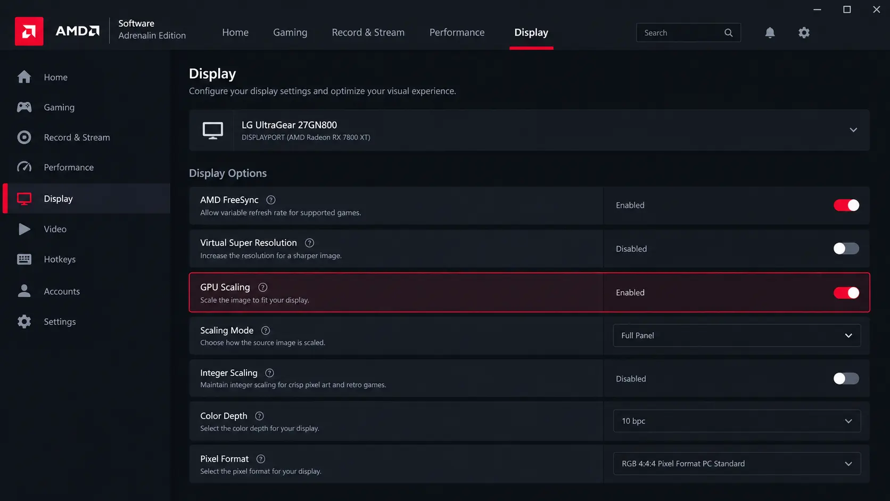Viewport: 890px width, 501px height.
Task: Show help for Scaling Mode
Action: click(266, 331)
